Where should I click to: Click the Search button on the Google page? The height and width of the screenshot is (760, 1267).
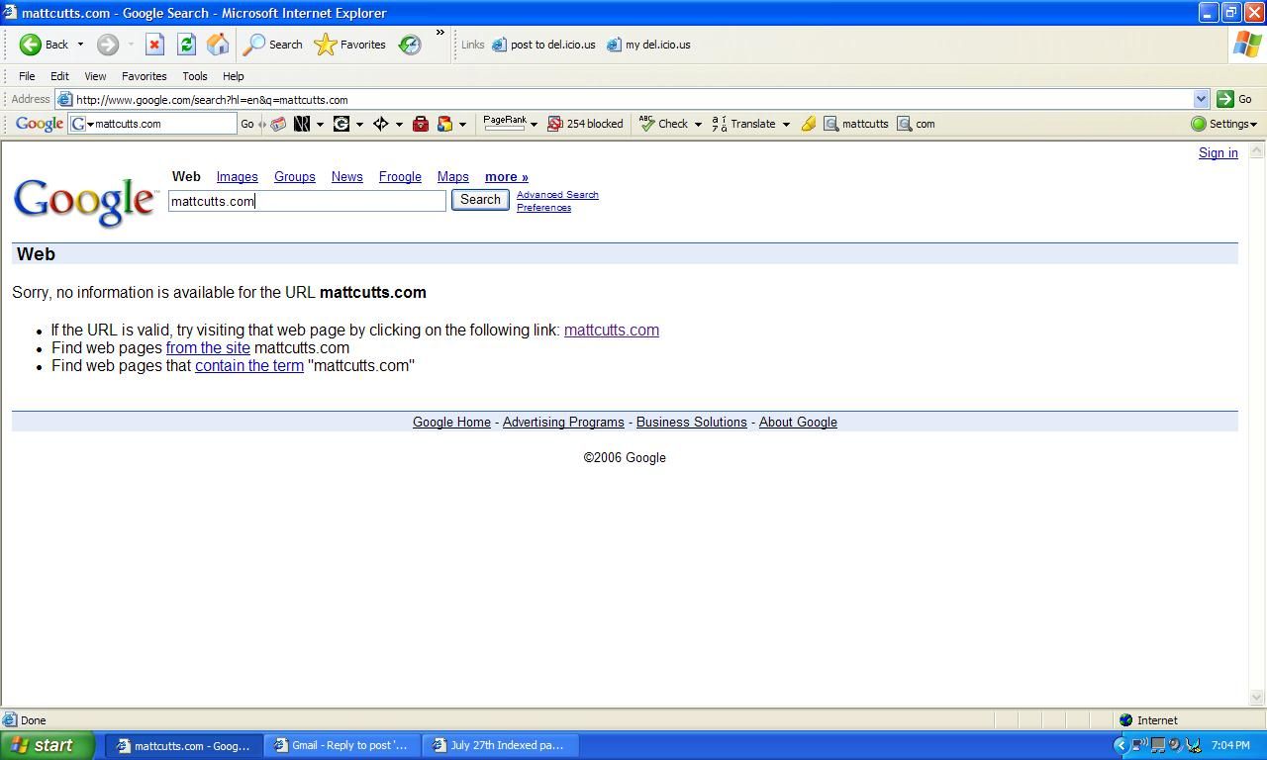(480, 200)
